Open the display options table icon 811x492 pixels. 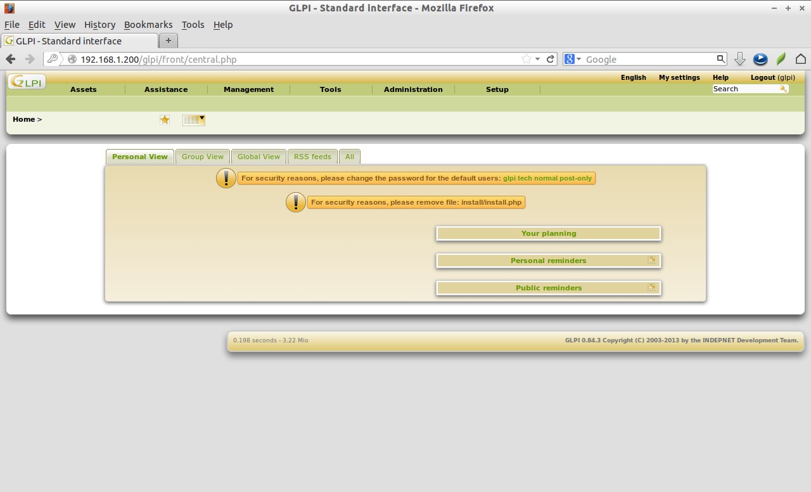193,120
